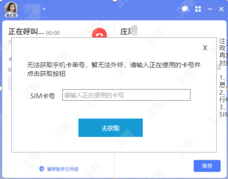Close the SIM card dialog with X

coord(205,48)
